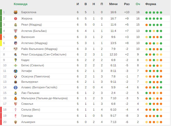Viewport: 171px width, 126px height.
Task: Select the Хетафе round blue logo
Action: click(x=16, y=71)
